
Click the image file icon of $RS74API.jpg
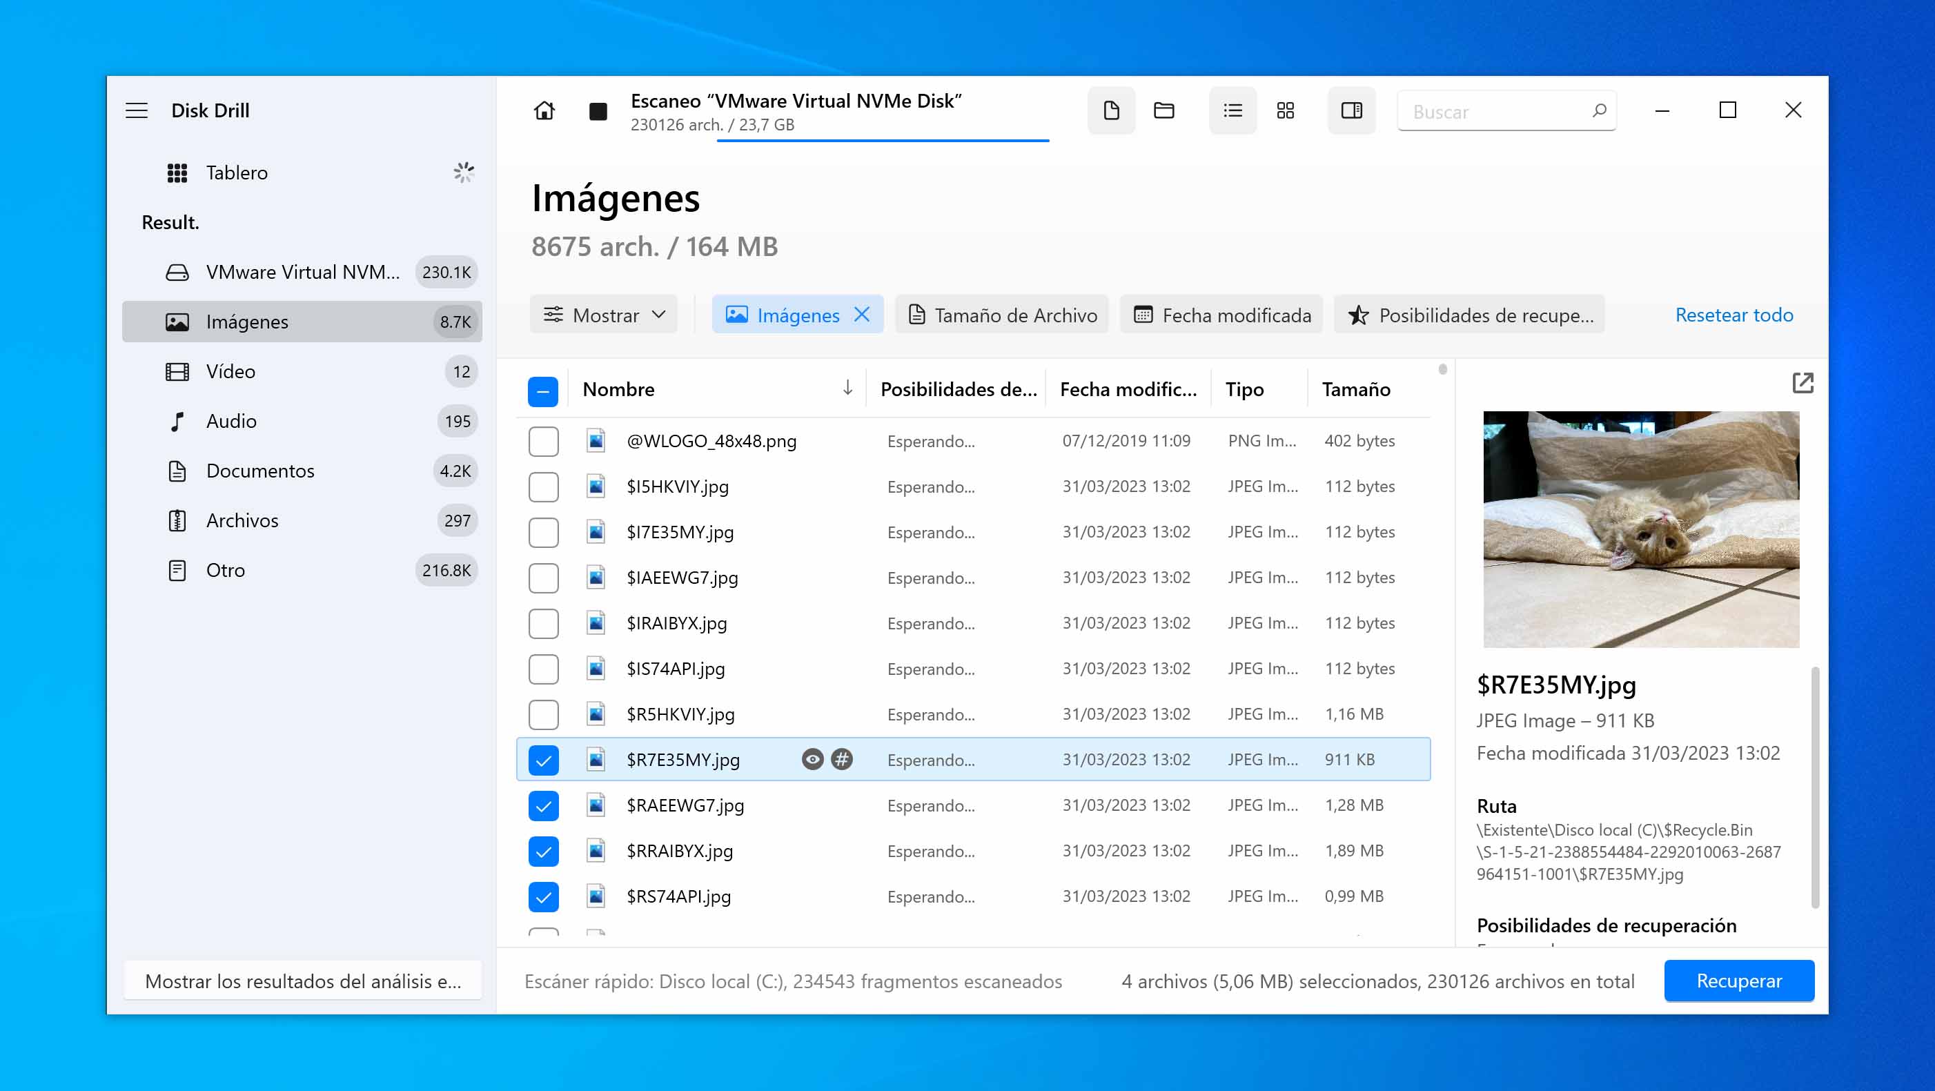coord(596,896)
